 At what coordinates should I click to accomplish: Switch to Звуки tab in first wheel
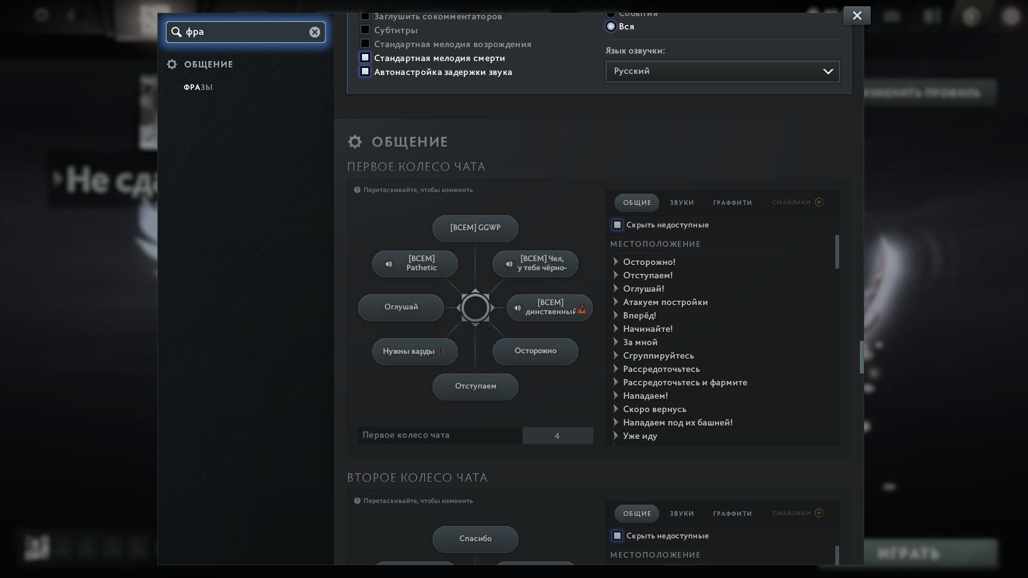[x=682, y=203]
